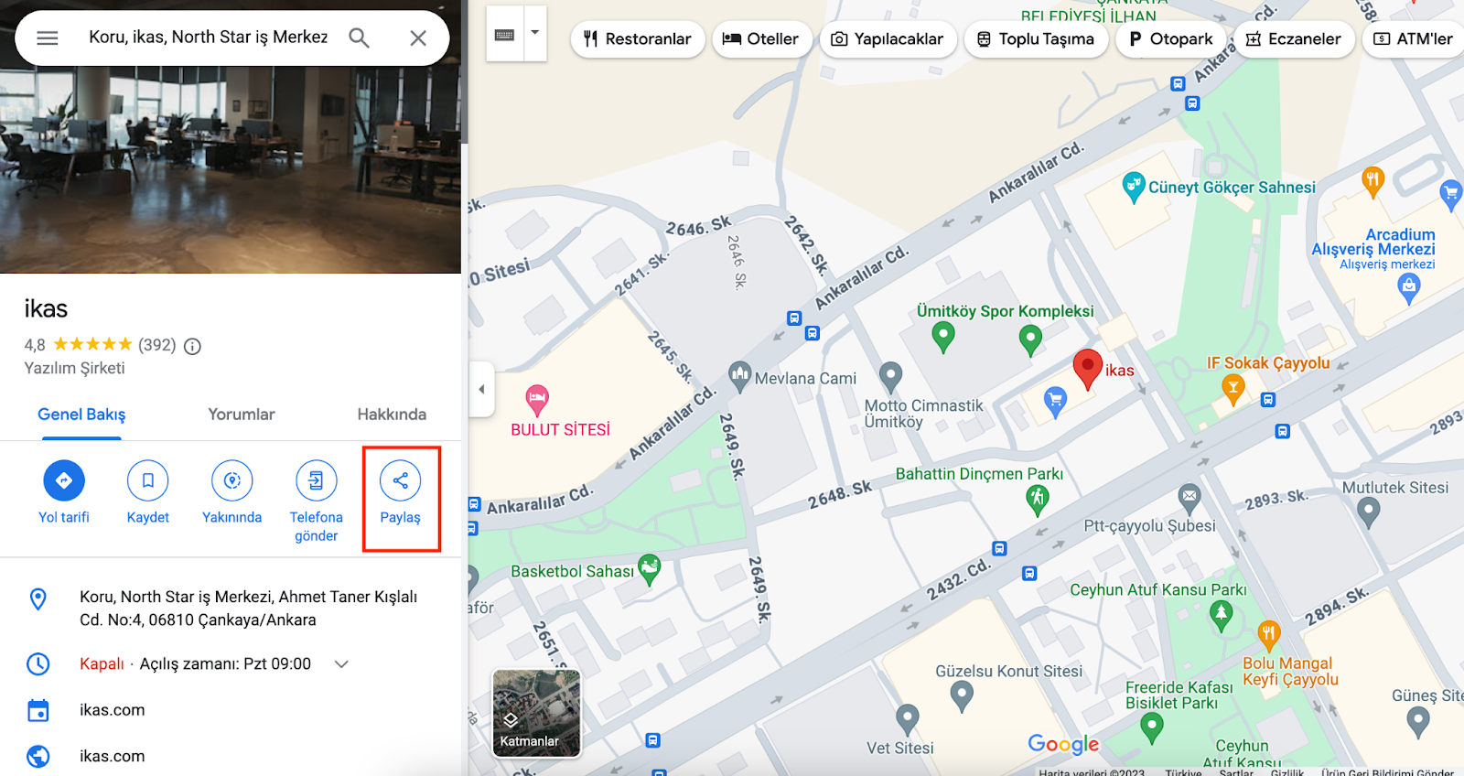Click the Mevlana Cami mosque marker
The height and width of the screenshot is (776, 1464).
click(x=739, y=375)
